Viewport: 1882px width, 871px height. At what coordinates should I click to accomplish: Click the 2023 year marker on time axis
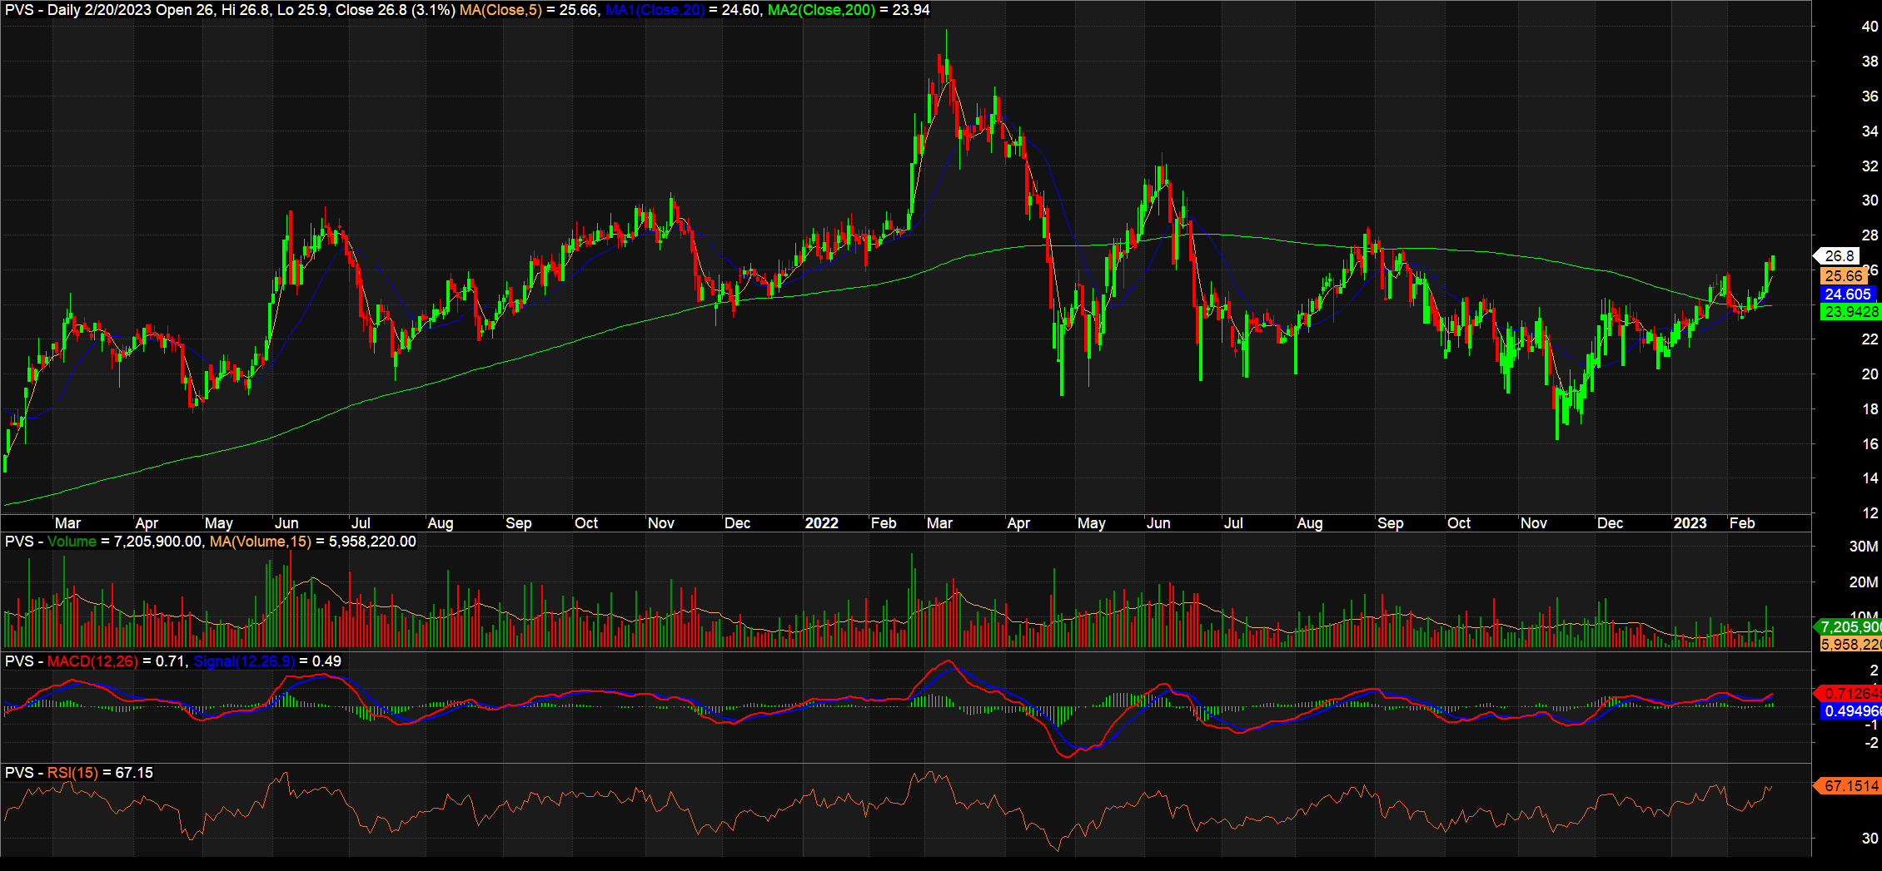click(1690, 523)
